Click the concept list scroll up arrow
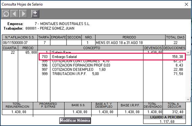The height and width of the screenshot is (126, 192). click(x=188, y=53)
